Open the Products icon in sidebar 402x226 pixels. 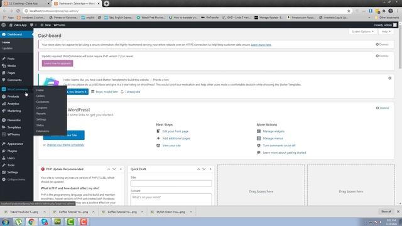click(x=4, y=97)
